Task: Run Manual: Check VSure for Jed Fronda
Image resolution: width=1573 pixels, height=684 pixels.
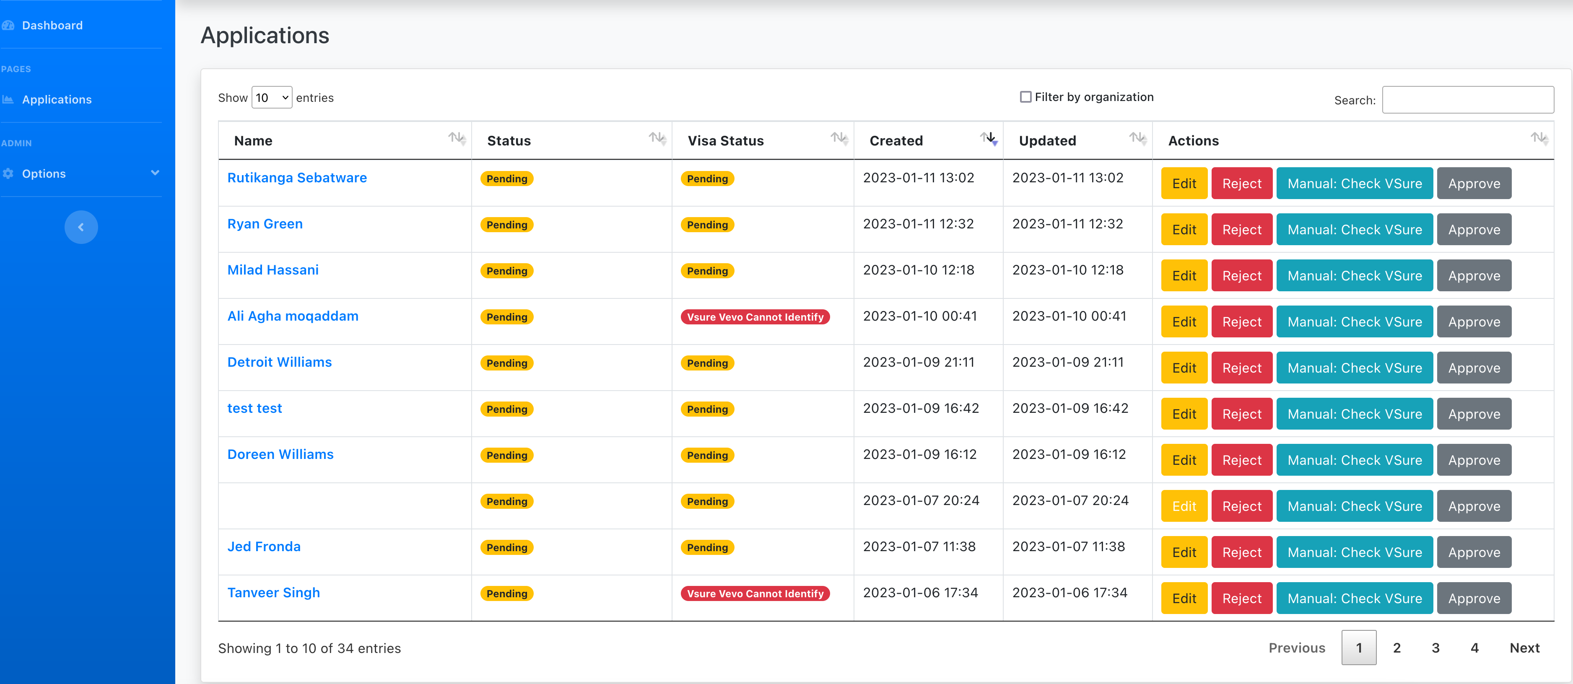Action: point(1355,552)
